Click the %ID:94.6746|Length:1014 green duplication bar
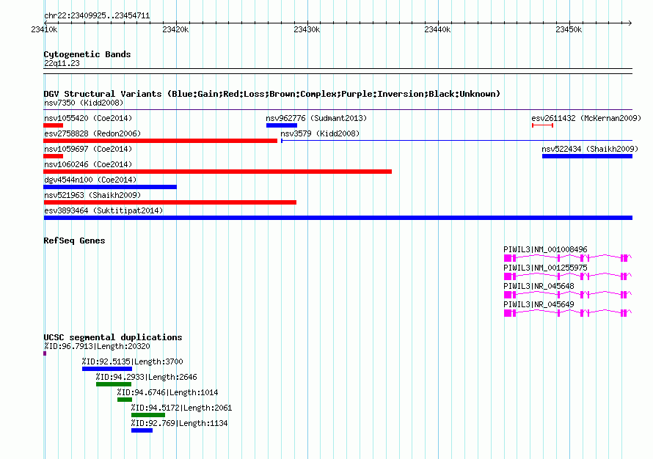The width and height of the screenshot is (653, 459). click(125, 400)
